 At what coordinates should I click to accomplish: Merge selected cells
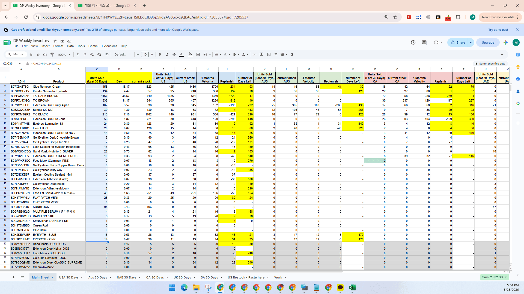click(x=205, y=54)
